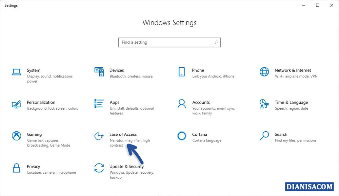The height and width of the screenshot is (196, 339).
Task: Select the Phone icon
Action: (x=182, y=72)
